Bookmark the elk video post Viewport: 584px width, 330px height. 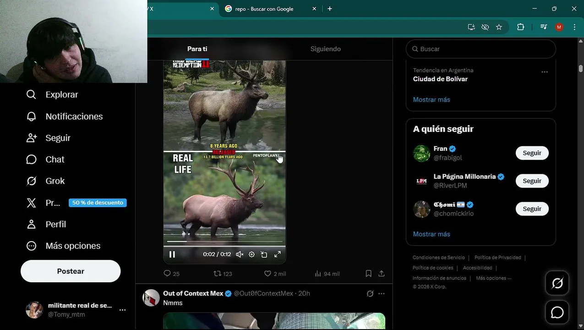(x=368, y=274)
